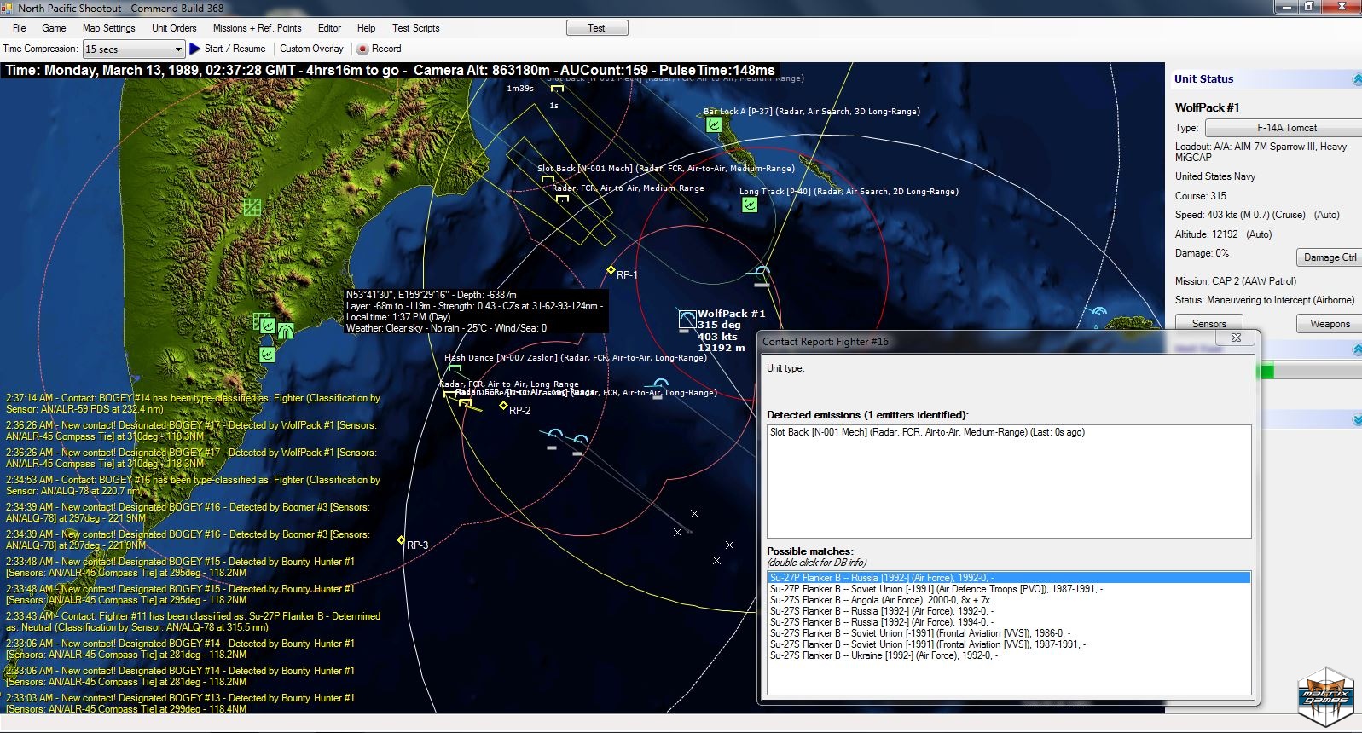Click the Long Track radar site icon

tap(750, 205)
